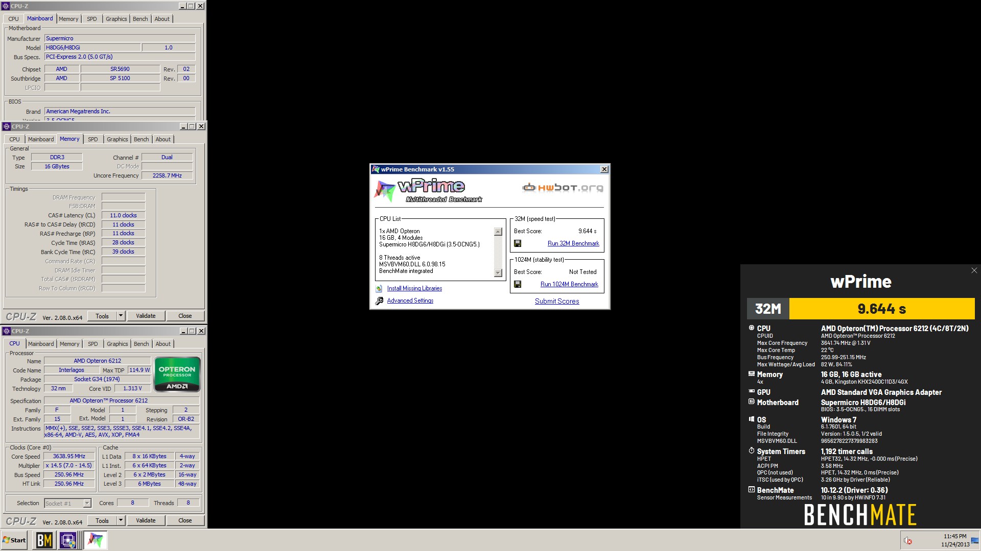This screenshot has width=981, height=551.
Task: Click the Max TDP 114.9 W value
Action: click(139, 370)
